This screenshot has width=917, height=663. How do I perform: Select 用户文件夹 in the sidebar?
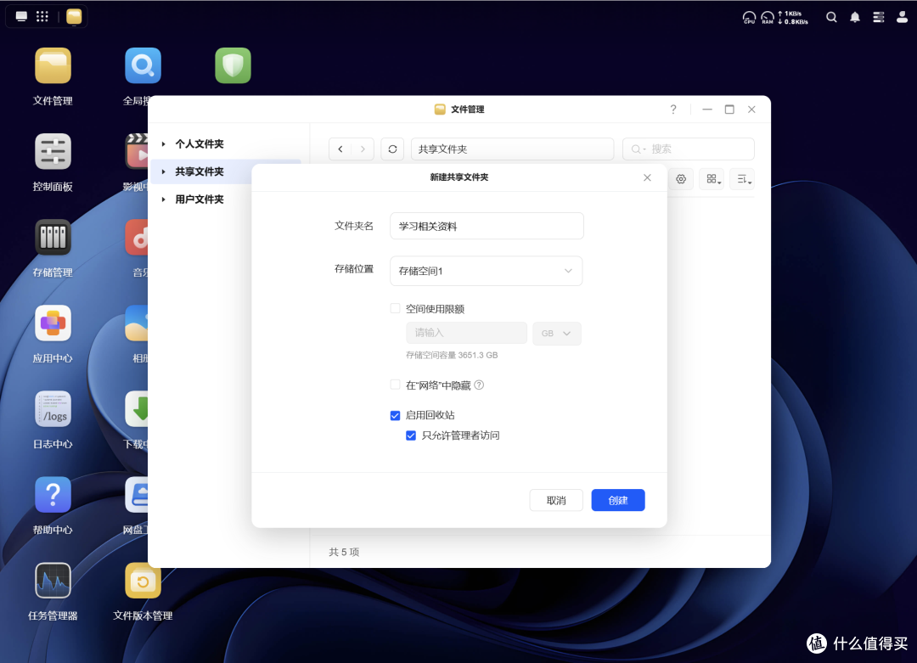point(200,199)
